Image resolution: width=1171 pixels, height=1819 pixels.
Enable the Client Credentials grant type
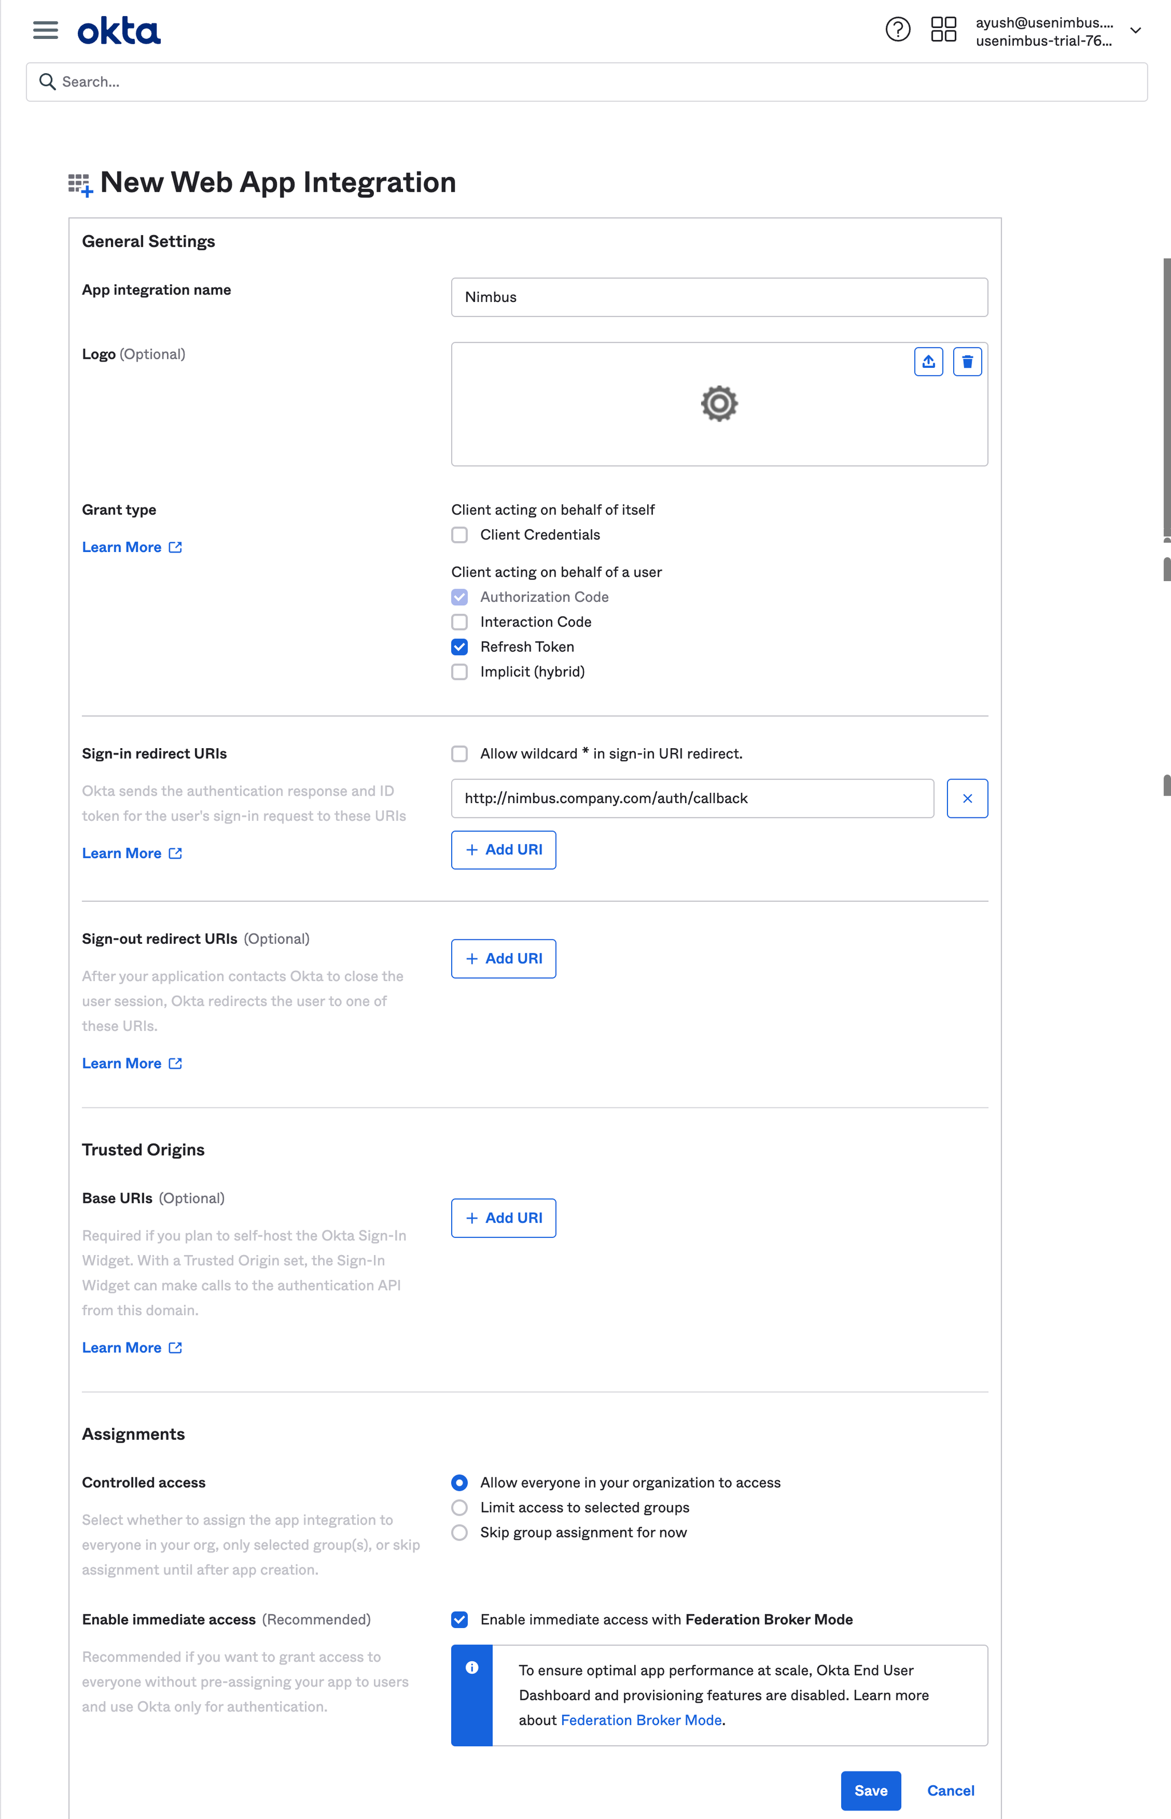459,535
